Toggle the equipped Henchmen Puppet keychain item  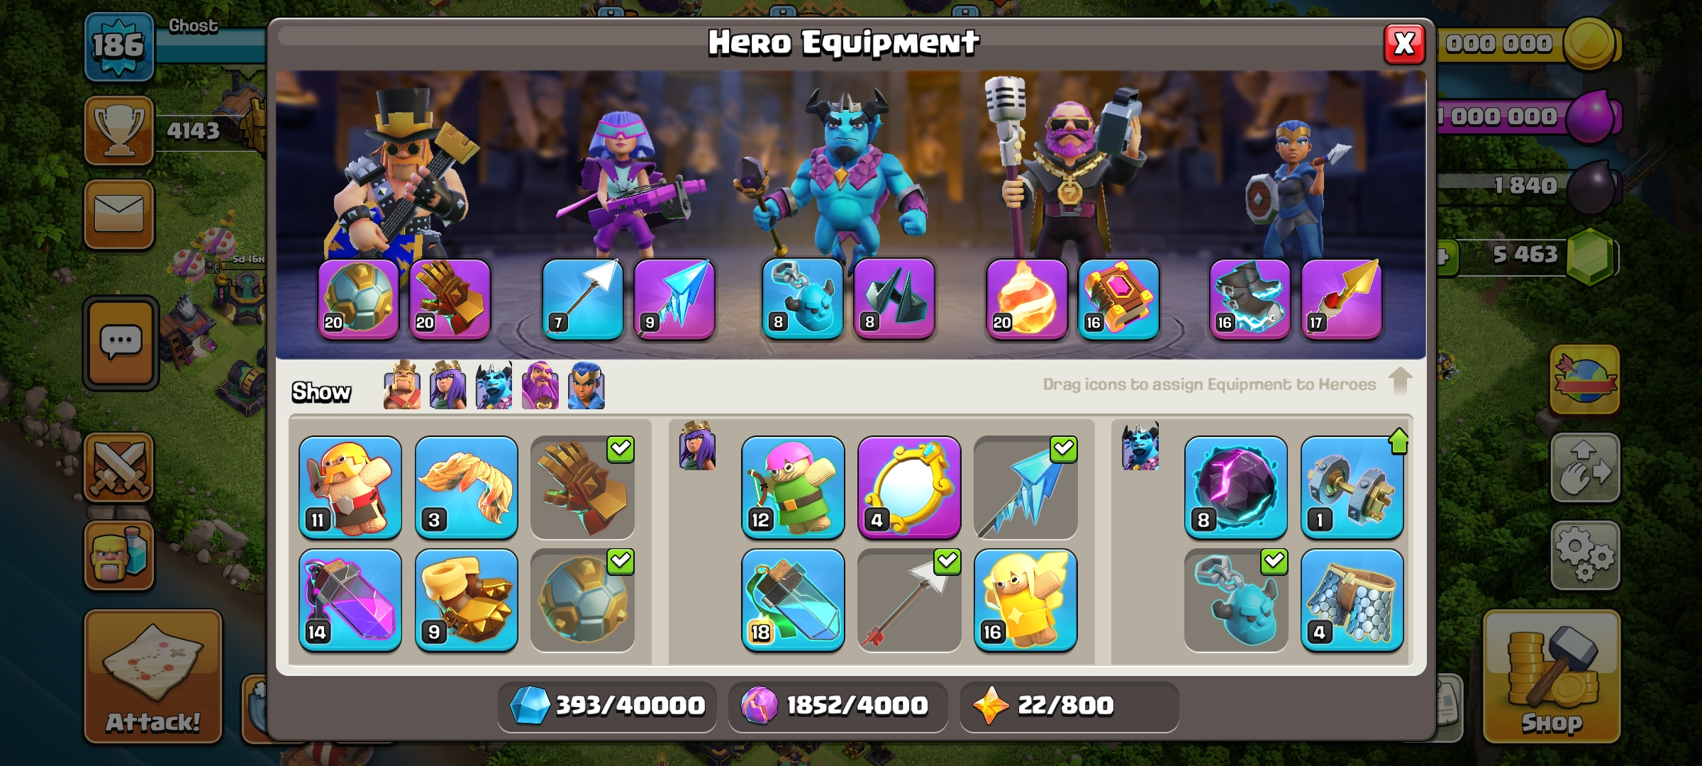(x=1235, y=601)
